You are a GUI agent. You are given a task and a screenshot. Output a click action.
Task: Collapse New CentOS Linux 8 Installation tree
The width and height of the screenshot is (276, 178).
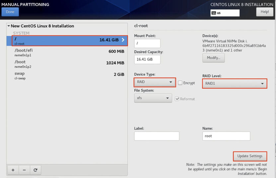tap(9, 26)
